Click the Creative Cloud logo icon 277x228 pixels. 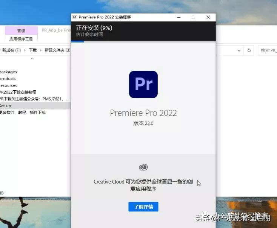pos(143,167)
